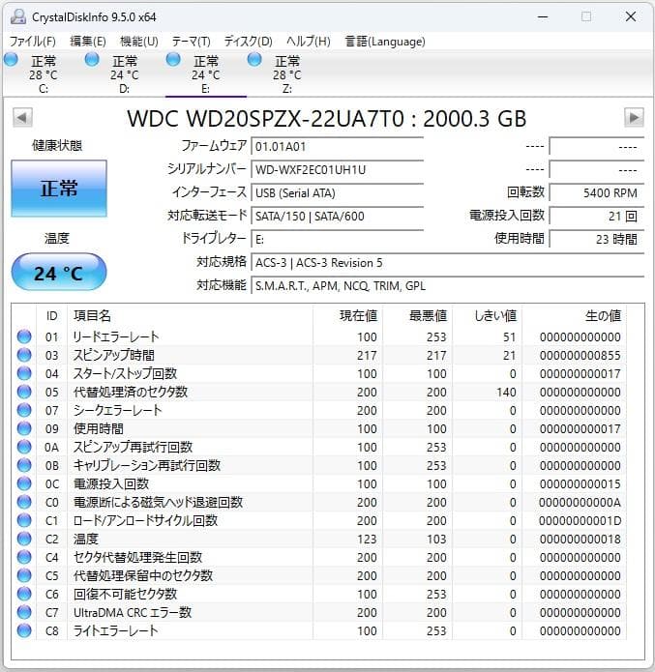The image size is (655, 672).
Task: Open the ヘルプ(H) menu
Action: tap(309, 42)
